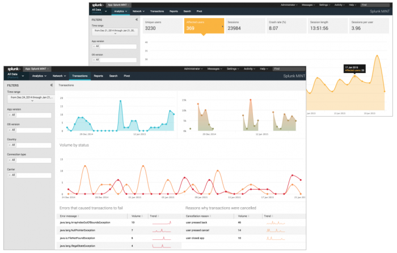Image resolution: width=397 pixels, height=253 pixels.
Task: Select the Sessions 23984 tile
Action: click(x=245, y=25)
